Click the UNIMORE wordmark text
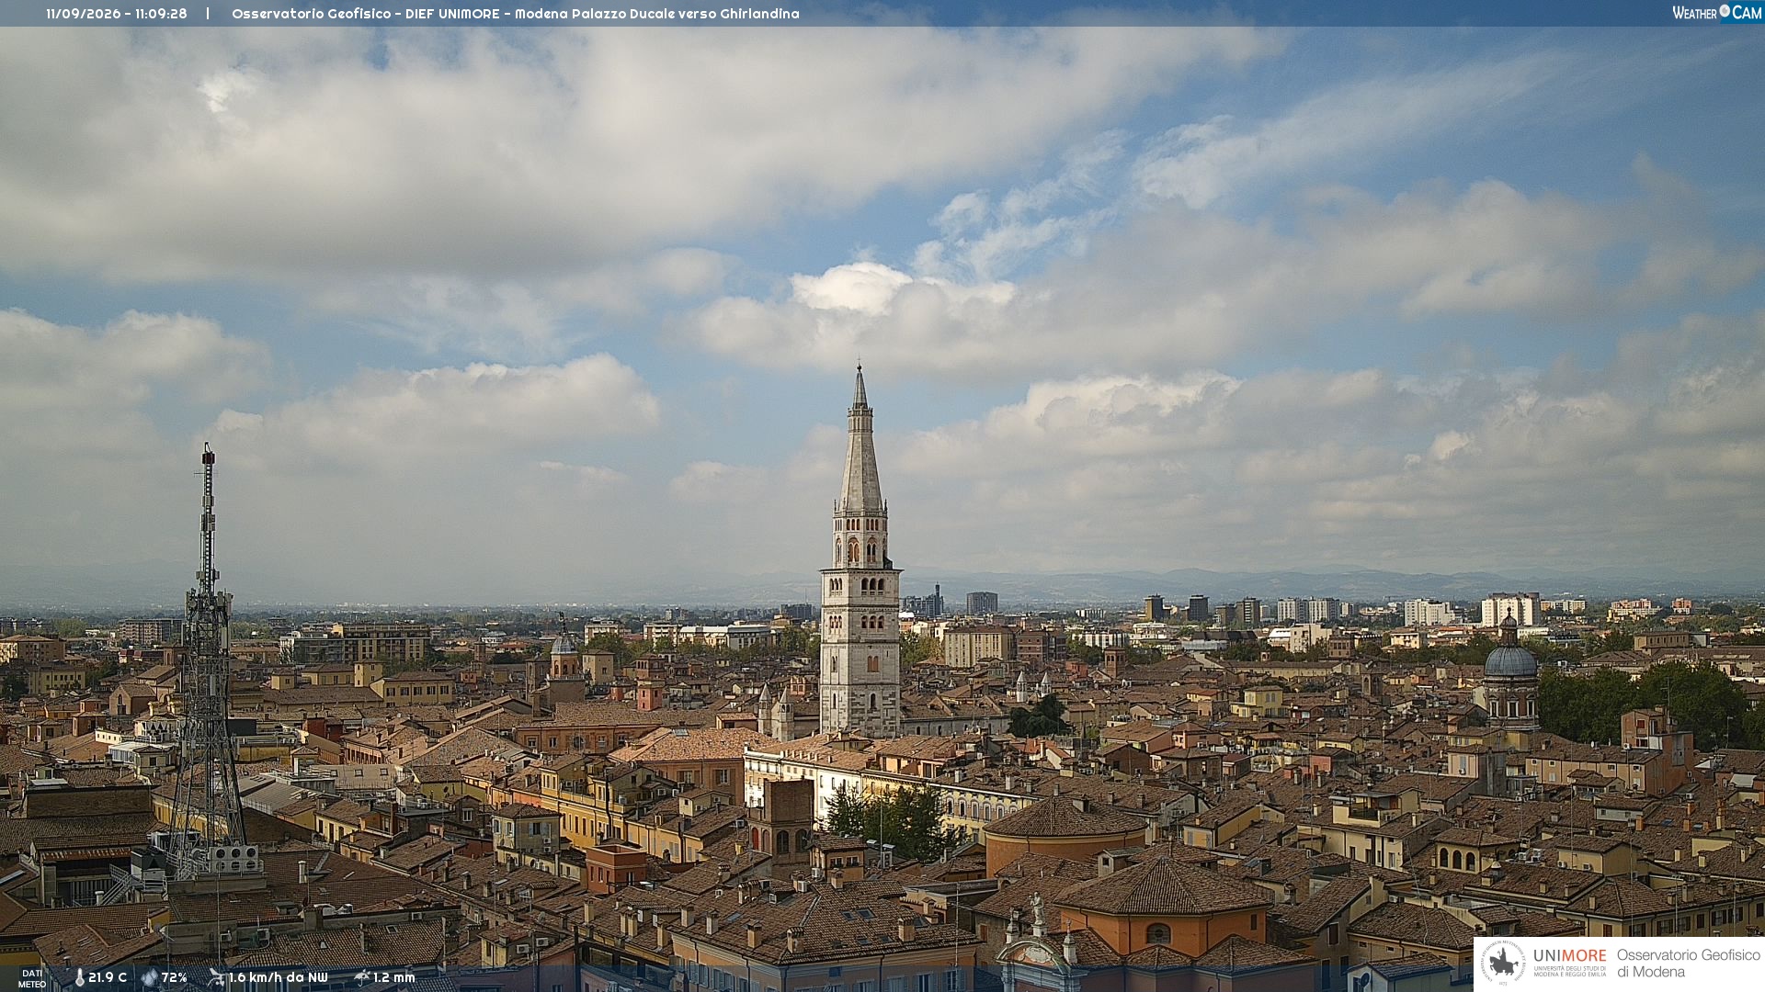Image resolution: width=1765 pixels, height=992 pixels. (1569, 956)
